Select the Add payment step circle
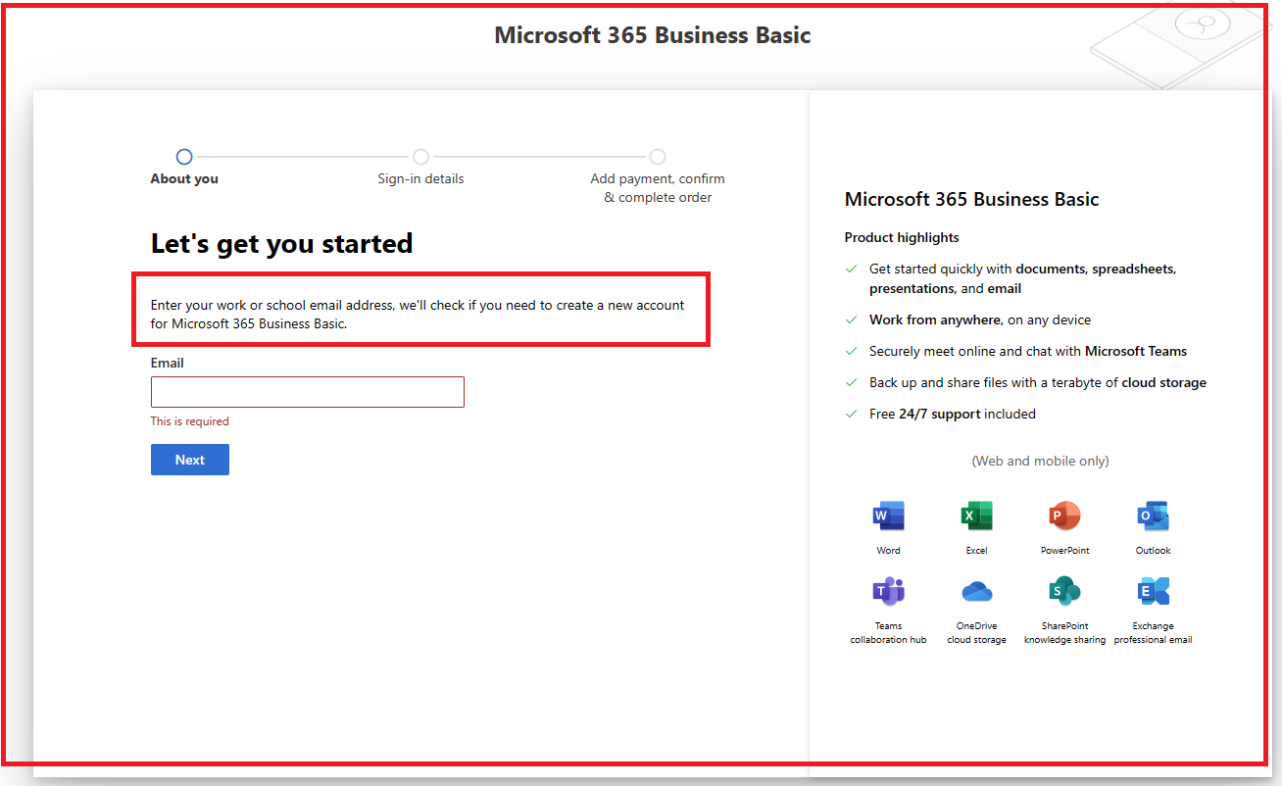Image resolution: width=1282 pixels, height=786 pixels. [x=658, y=156]
